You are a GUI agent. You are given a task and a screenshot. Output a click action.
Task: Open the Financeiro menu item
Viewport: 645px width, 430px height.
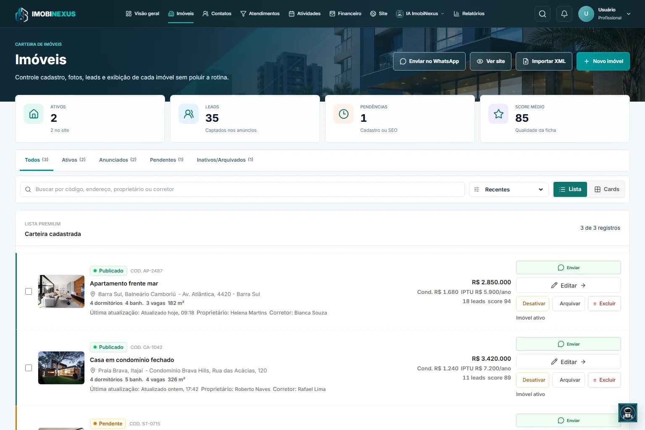click(x=345, y=14)
